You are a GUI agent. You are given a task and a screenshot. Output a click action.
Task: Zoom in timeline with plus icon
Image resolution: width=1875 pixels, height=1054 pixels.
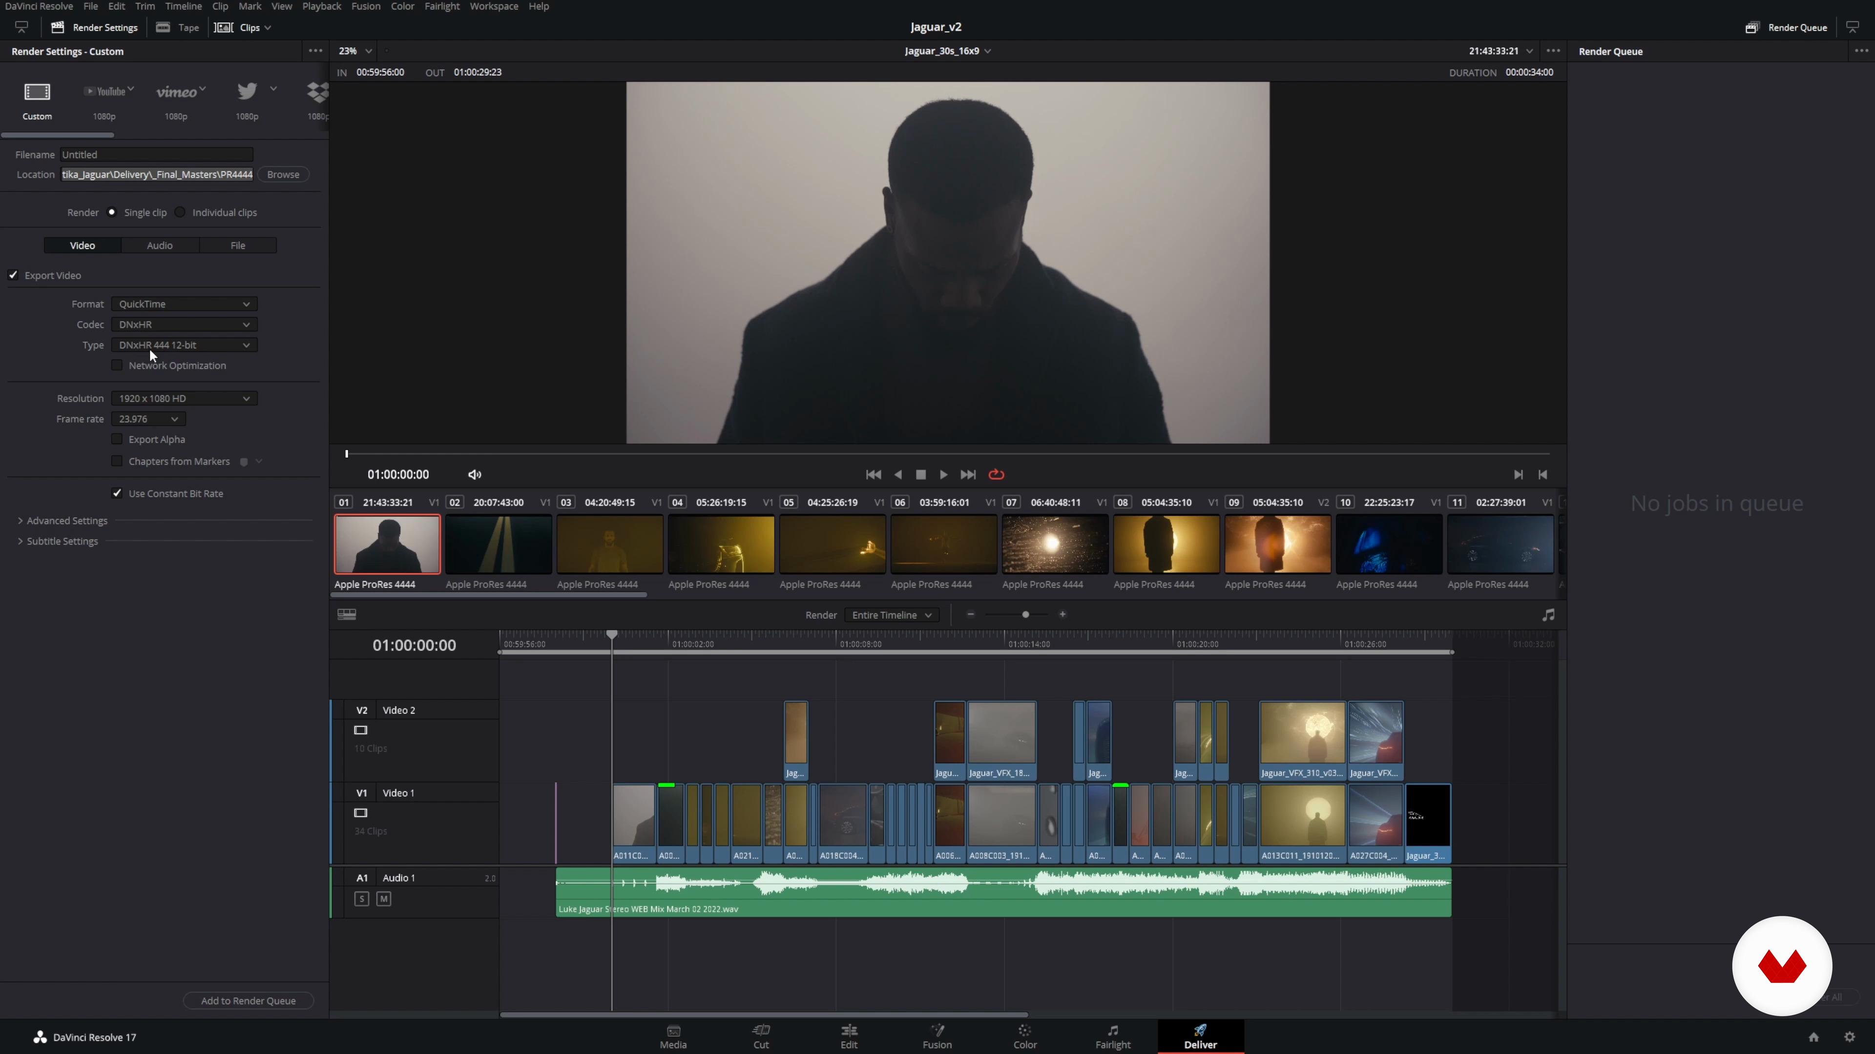tap(1062, 615)
